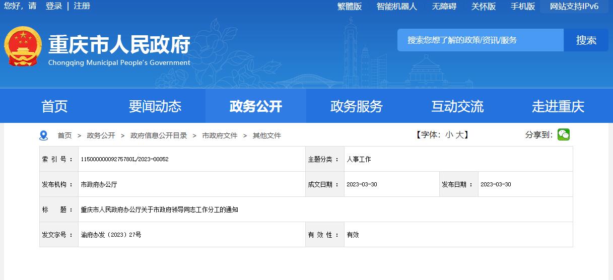
Task: Click the national emblem logo
Action: [23, 46]
